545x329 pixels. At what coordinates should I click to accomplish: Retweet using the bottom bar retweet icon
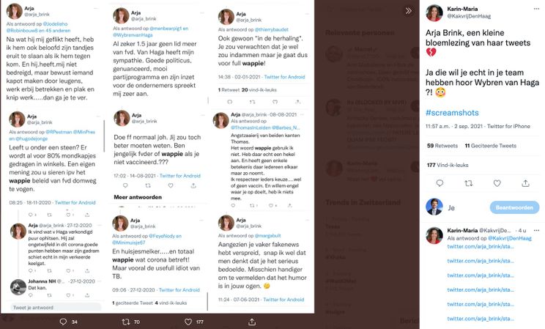[x=126, y=321]
